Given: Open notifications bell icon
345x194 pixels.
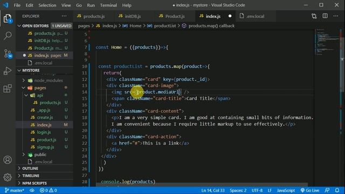Looking at the screenshot, I should pyautogui.click(x=337, y=190).
